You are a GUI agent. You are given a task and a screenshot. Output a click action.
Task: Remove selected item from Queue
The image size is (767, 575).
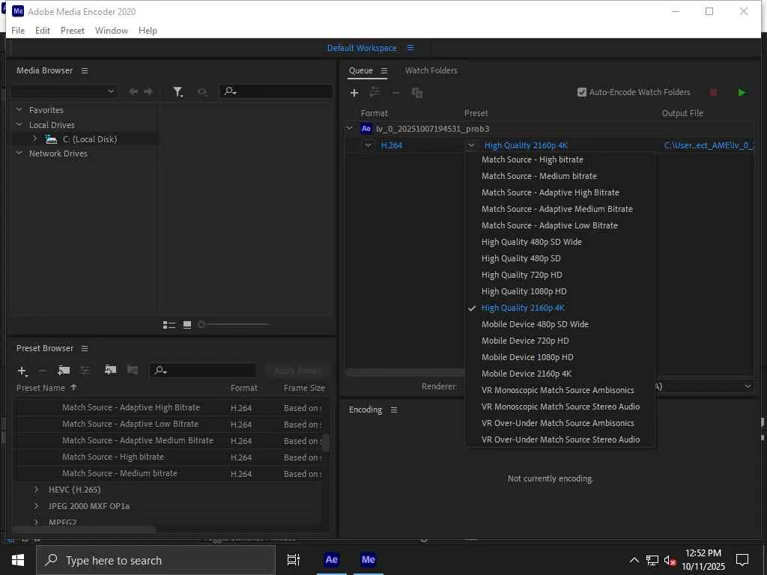[x=395, y=92]
